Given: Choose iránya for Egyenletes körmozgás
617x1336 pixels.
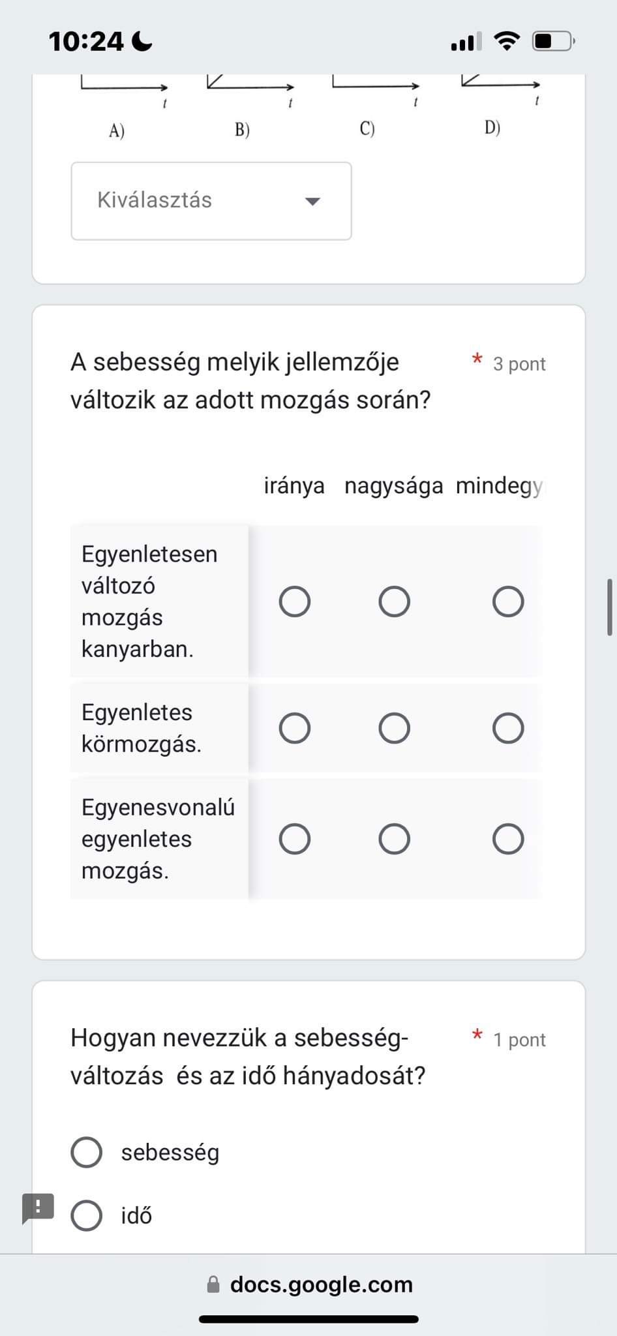Looking at the screenshot, I should (295, 728).
